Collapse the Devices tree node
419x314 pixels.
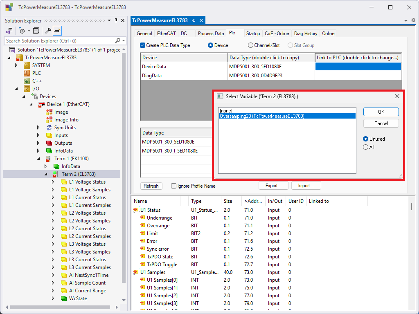(24, 96)
